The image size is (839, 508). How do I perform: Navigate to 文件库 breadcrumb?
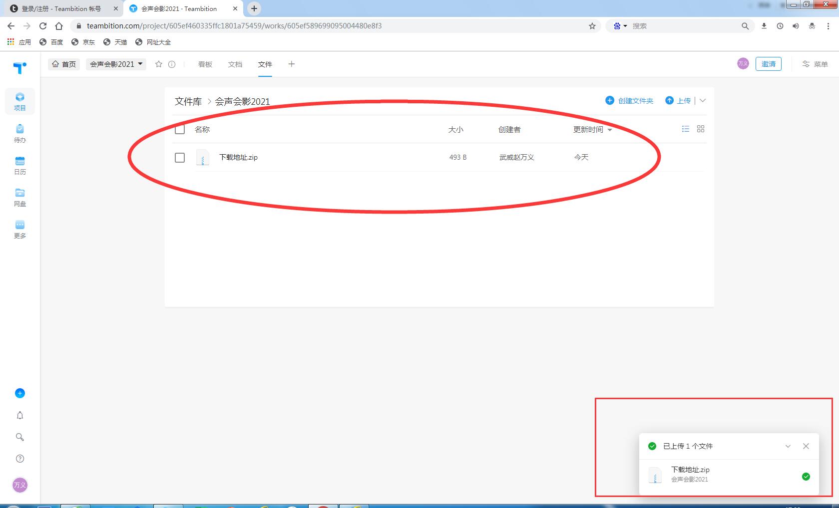coord(188,101)
